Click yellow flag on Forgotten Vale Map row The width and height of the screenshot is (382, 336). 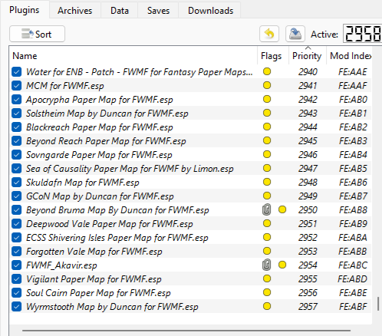[267, 251]
